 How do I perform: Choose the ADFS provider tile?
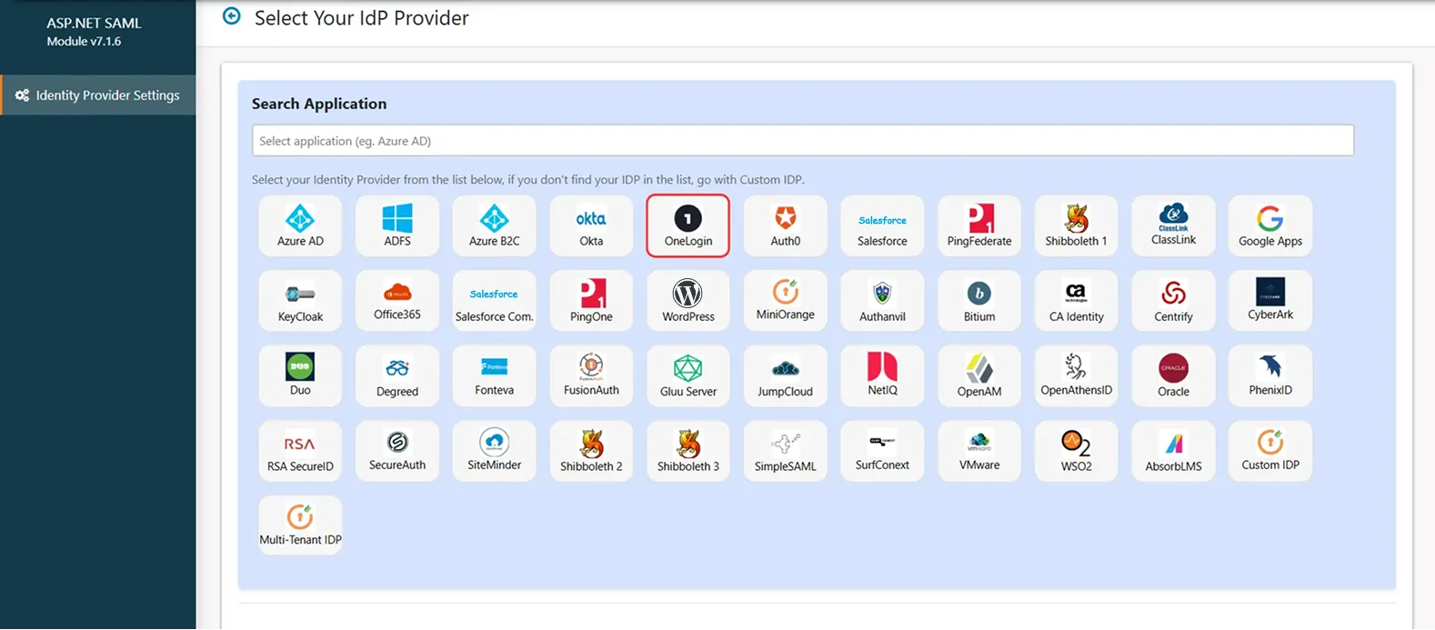(397, 226)
